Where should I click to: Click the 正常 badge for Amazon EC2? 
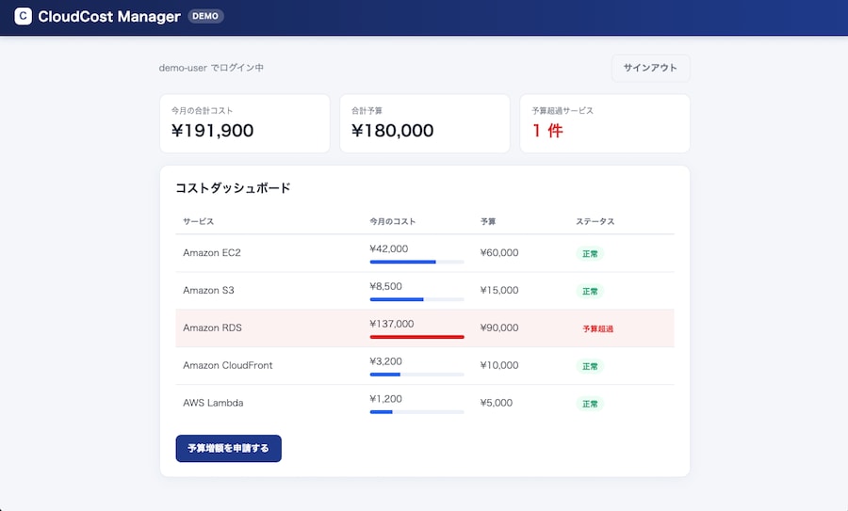pyautogui.click(x=590, y=253)
